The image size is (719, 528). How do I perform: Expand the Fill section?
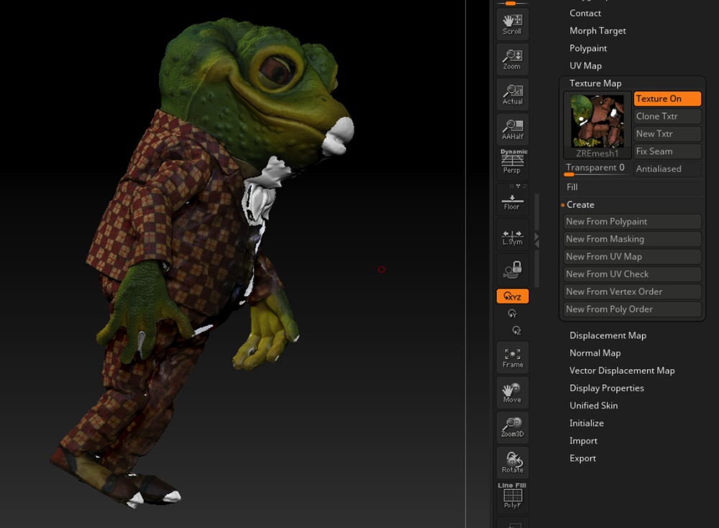572,187
